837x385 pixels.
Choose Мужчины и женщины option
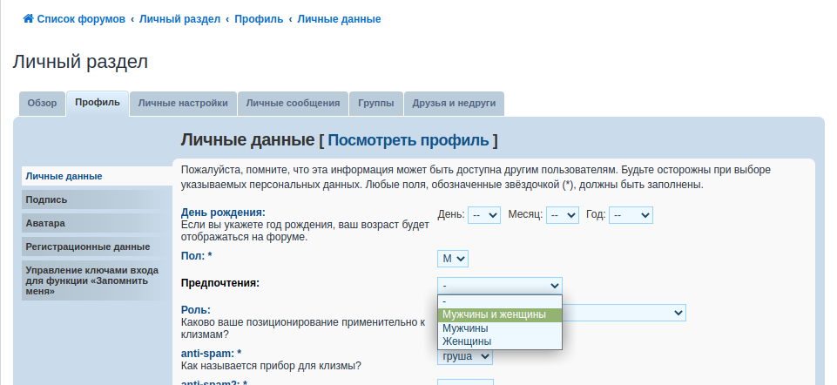(500, 315)
